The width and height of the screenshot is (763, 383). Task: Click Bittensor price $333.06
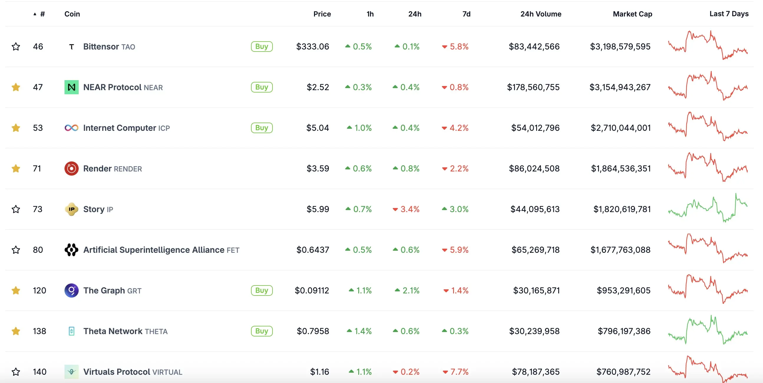pyautogui.click(x=313, y=47)
